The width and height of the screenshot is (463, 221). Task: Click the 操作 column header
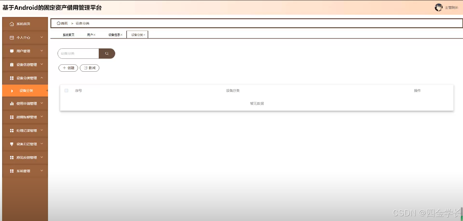tap(417, 91)
